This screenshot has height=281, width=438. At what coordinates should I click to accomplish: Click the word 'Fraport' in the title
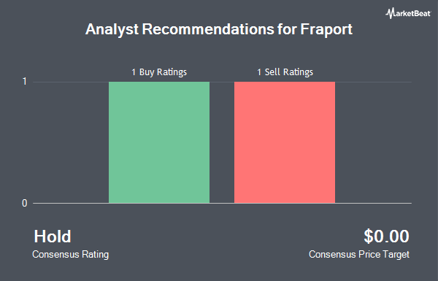tap(326, 29)
